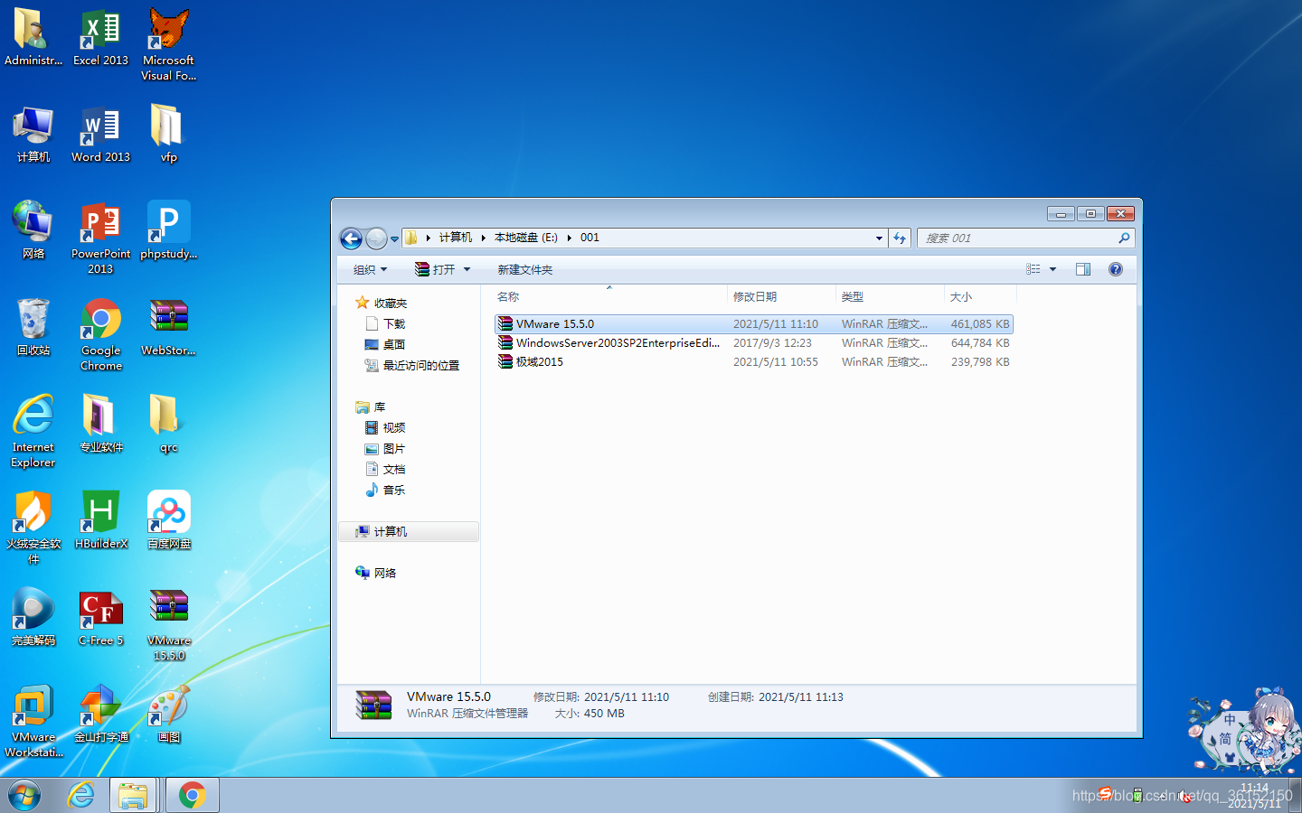Select the qrc folder on desktop
The image size is (1302, 813).
[168, 424]
